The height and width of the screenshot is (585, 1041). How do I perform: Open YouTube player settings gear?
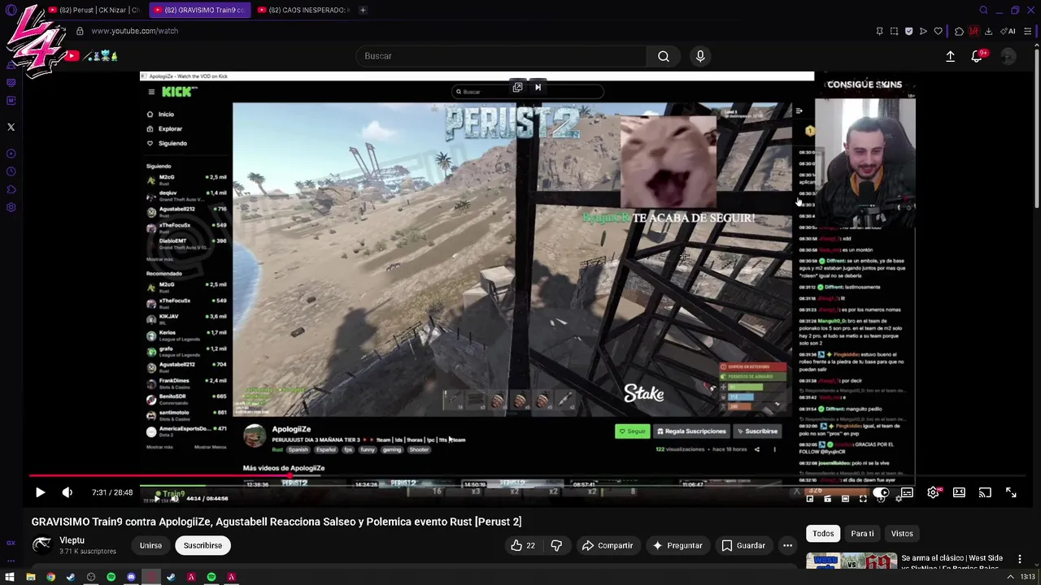(x=933, y=492)
